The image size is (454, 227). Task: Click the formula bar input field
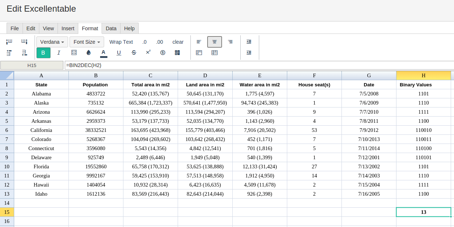[259, 65]
